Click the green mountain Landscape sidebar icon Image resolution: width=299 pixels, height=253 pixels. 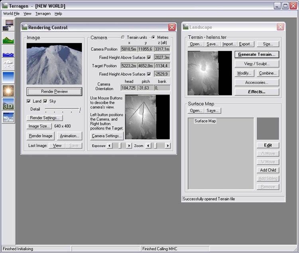tap(8, 39)
